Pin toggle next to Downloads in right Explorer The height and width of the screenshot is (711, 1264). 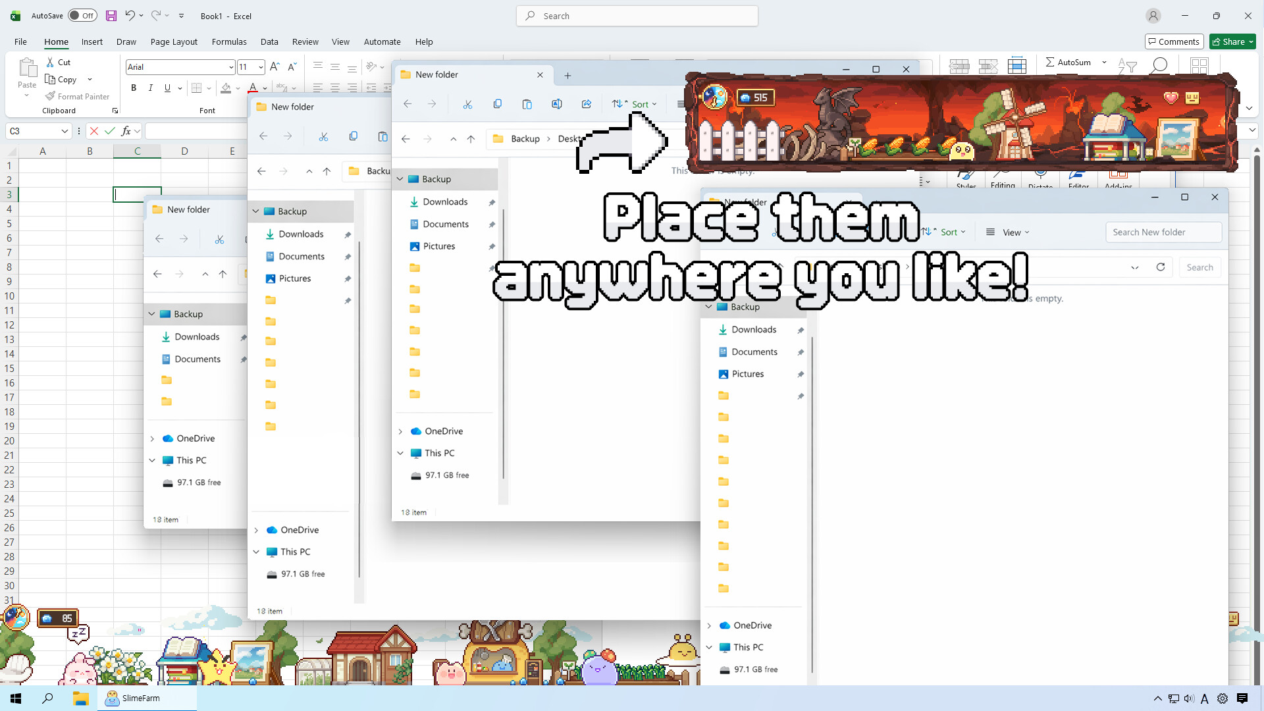pos(801,330)
